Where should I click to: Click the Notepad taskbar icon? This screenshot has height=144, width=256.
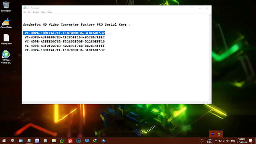pos(29,140)
